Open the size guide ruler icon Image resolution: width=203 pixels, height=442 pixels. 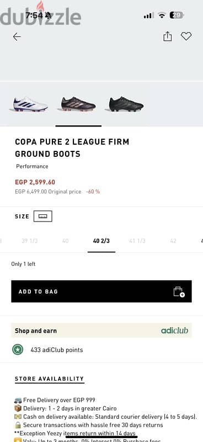(x=43, y=216)
